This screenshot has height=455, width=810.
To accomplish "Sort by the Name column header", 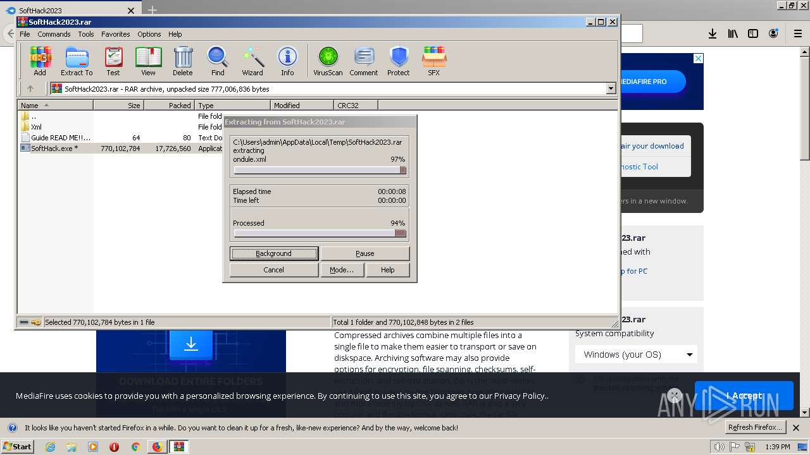I will (56, 106).
